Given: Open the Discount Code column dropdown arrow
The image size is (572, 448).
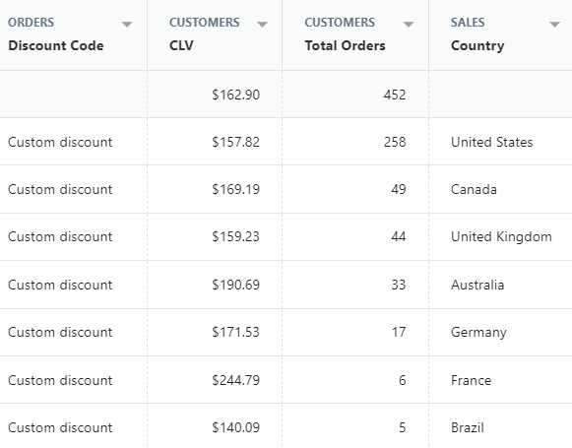Looking at the screenshot, I should click(127, 25).
